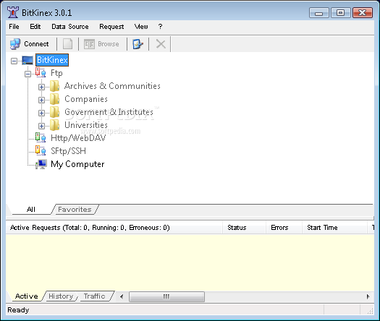The width and height of the screenshot is (380, 321).
Task: Switch to the History tab
Action: (x=61, y=296)
